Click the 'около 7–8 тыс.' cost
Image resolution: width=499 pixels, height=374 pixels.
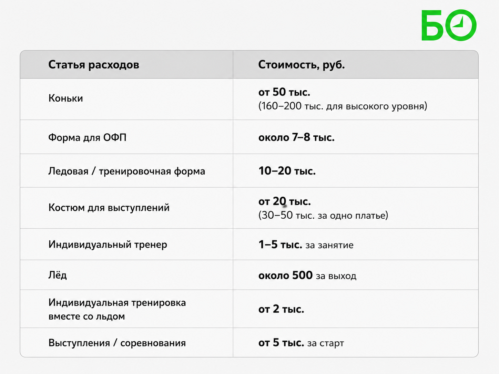296,137
